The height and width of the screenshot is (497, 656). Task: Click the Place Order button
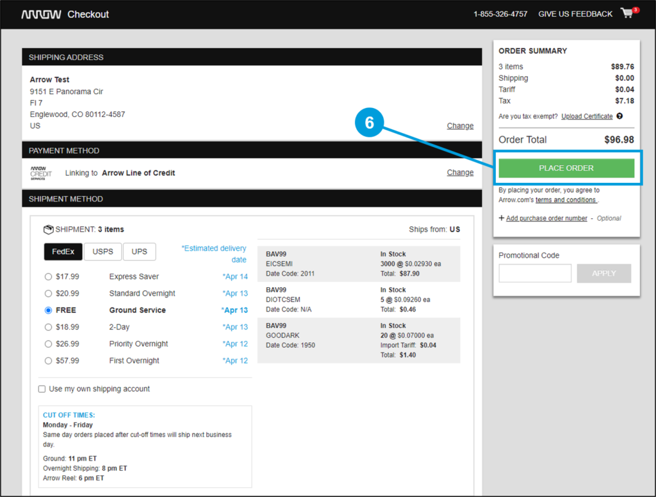[566, 168]
